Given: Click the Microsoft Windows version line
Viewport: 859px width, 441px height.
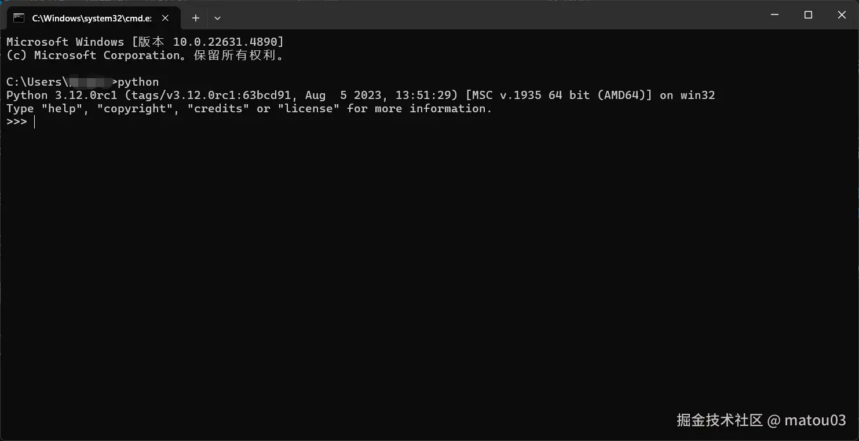Looking at the screenshot, I should pos(145,42).
